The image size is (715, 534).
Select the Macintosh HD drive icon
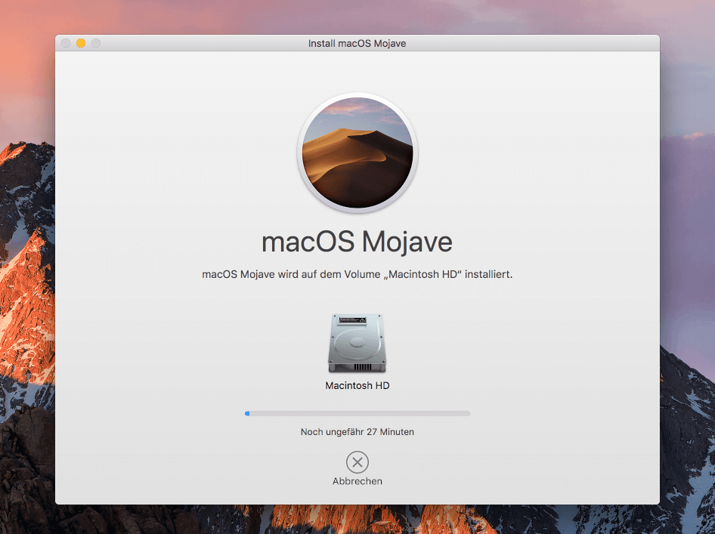click(357, 344)
